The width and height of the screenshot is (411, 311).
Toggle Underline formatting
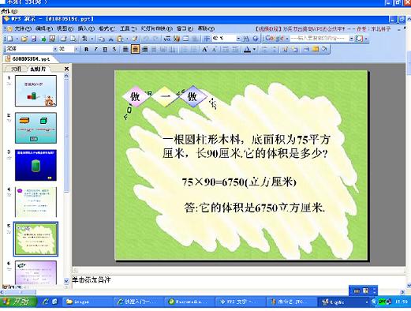pos(105,49)
